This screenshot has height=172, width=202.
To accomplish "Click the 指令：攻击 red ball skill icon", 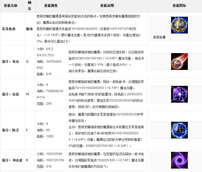I will (x=179, y=62).
